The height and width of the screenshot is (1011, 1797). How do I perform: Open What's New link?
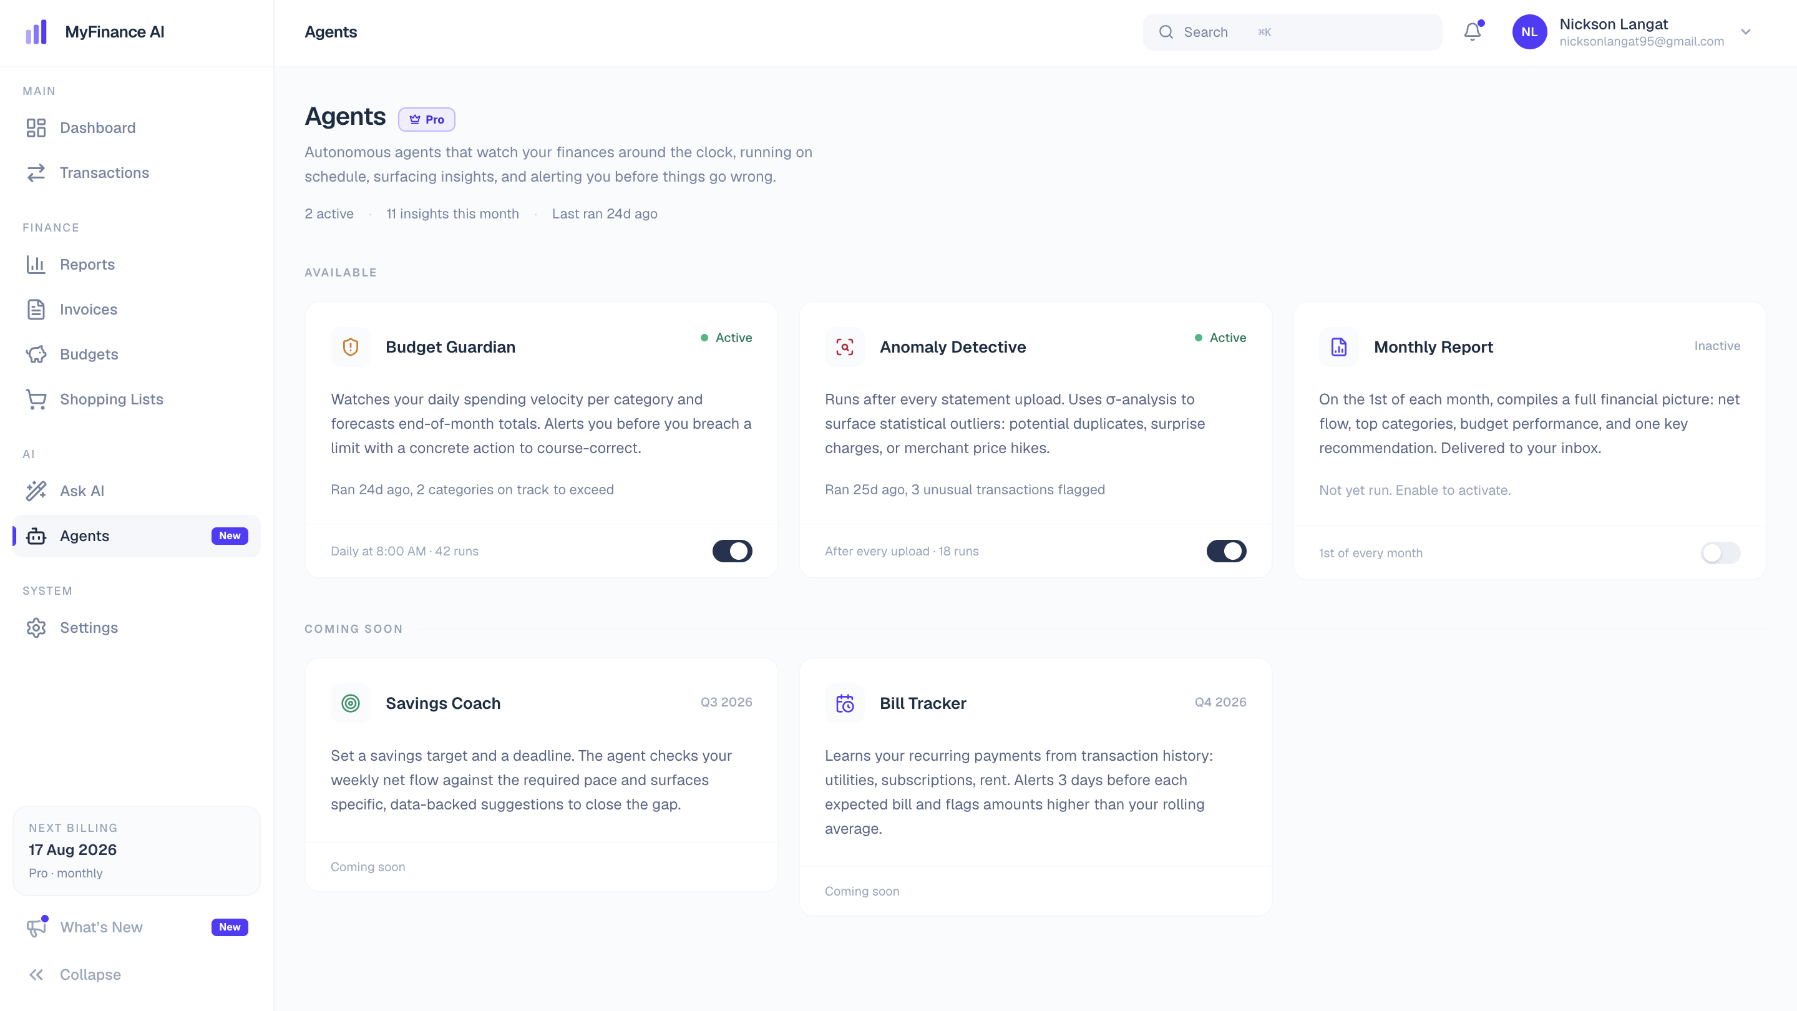137,927
